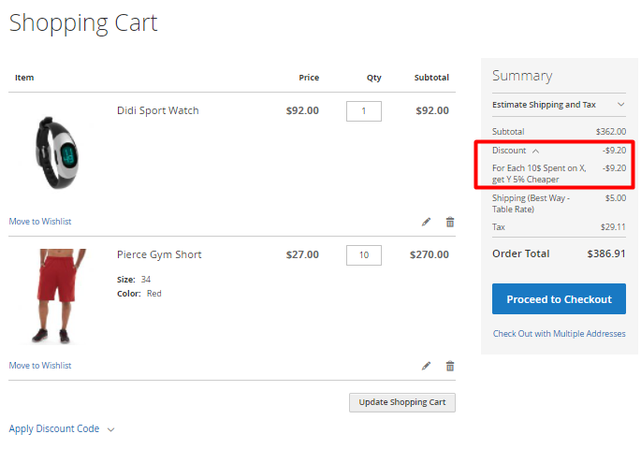Click the Pierce Gym Short product name
Viewport: 641px width, 463px height.
click(x=159, y=254)
